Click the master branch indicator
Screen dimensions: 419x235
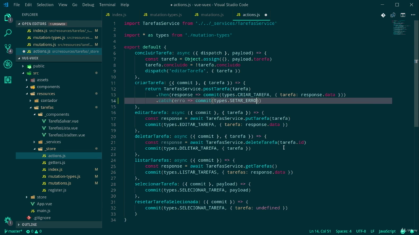coord(13,231)
